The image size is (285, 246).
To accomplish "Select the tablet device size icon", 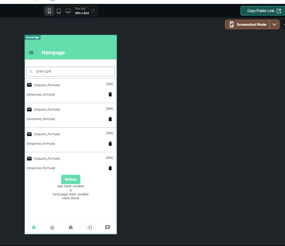I will [59, 11].
